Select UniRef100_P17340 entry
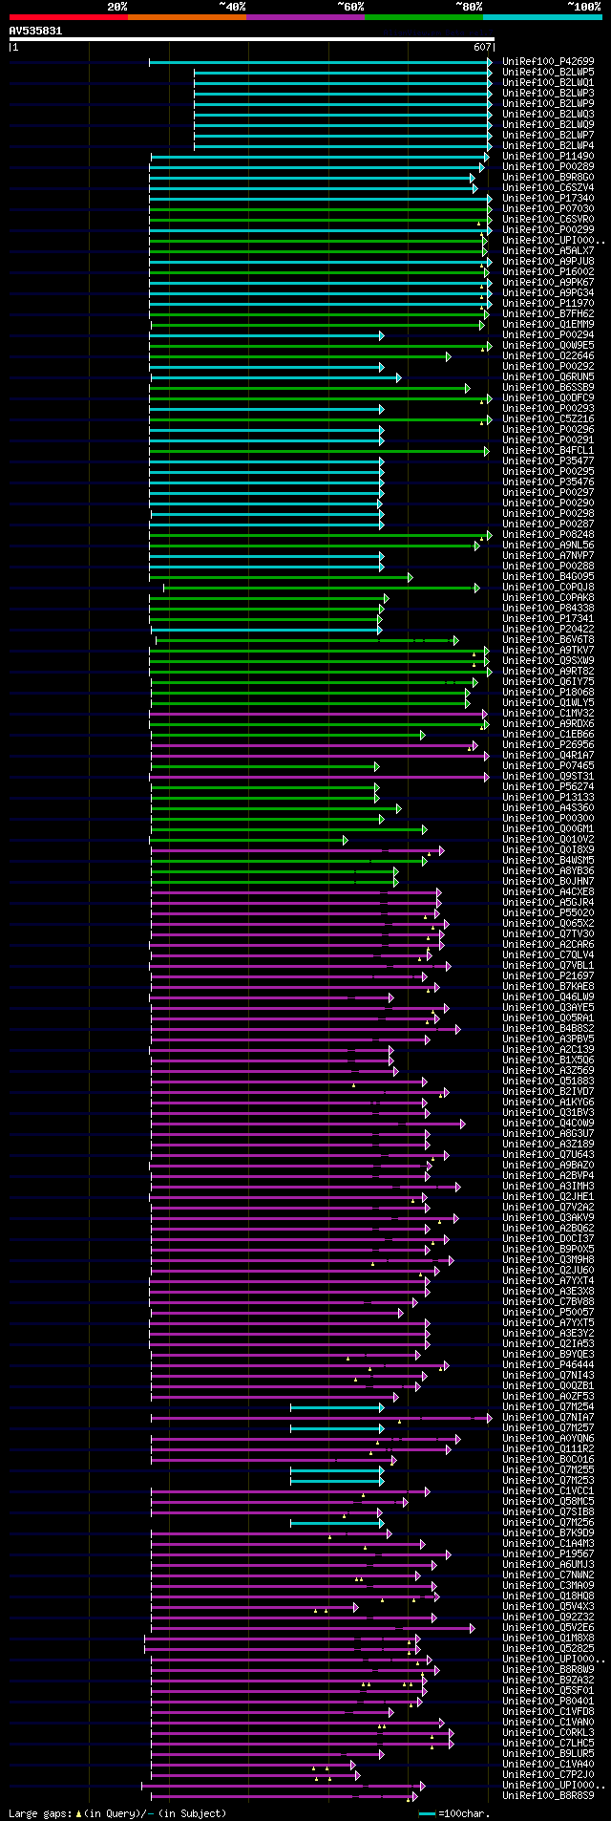This screenshot has height=1821, width=611. 548,198
